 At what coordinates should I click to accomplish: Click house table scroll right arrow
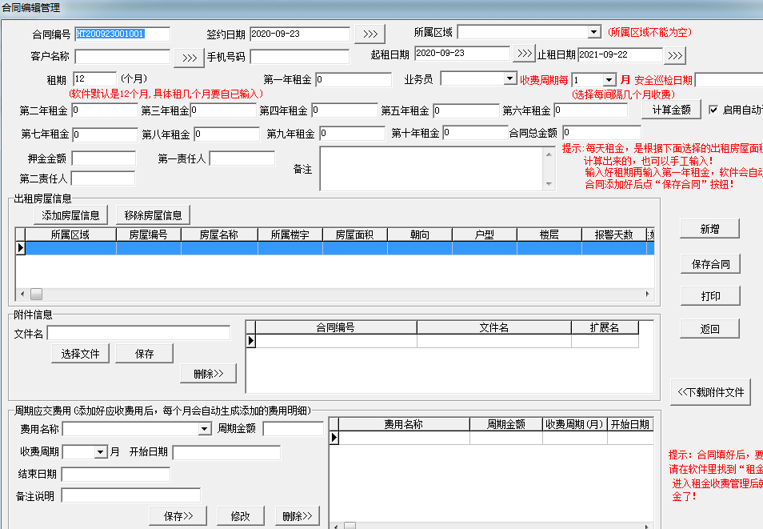(647, 295)
